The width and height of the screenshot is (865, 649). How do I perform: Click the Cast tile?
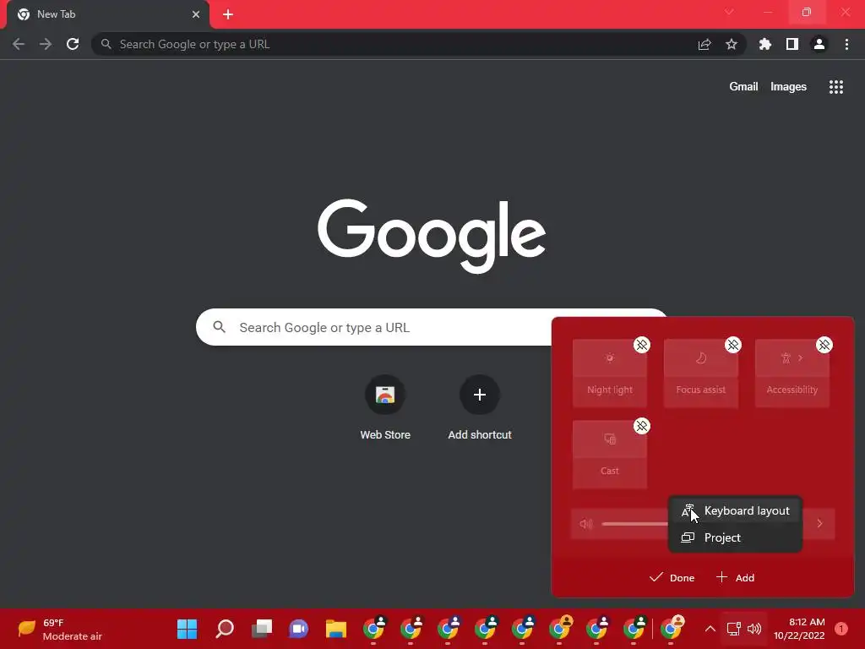(x=610, y=455)
